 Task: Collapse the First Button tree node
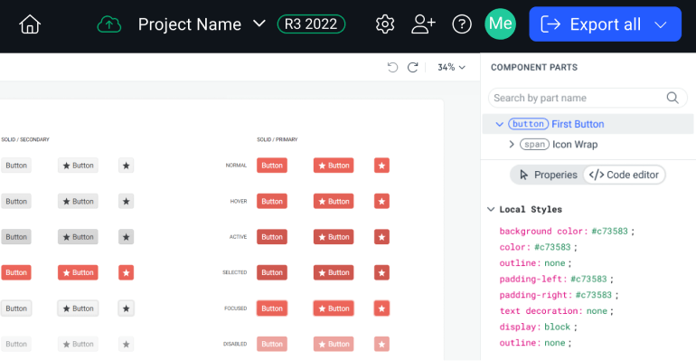[x=499, y=124]
